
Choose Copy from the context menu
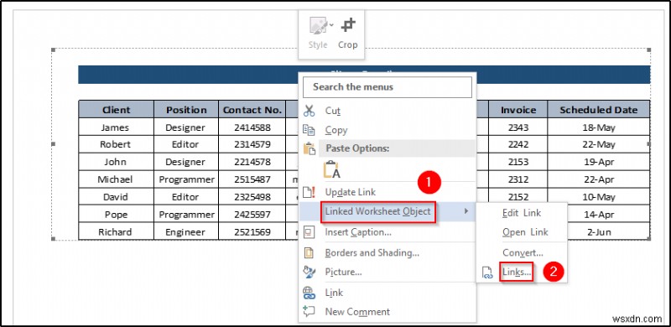(336, 130)
